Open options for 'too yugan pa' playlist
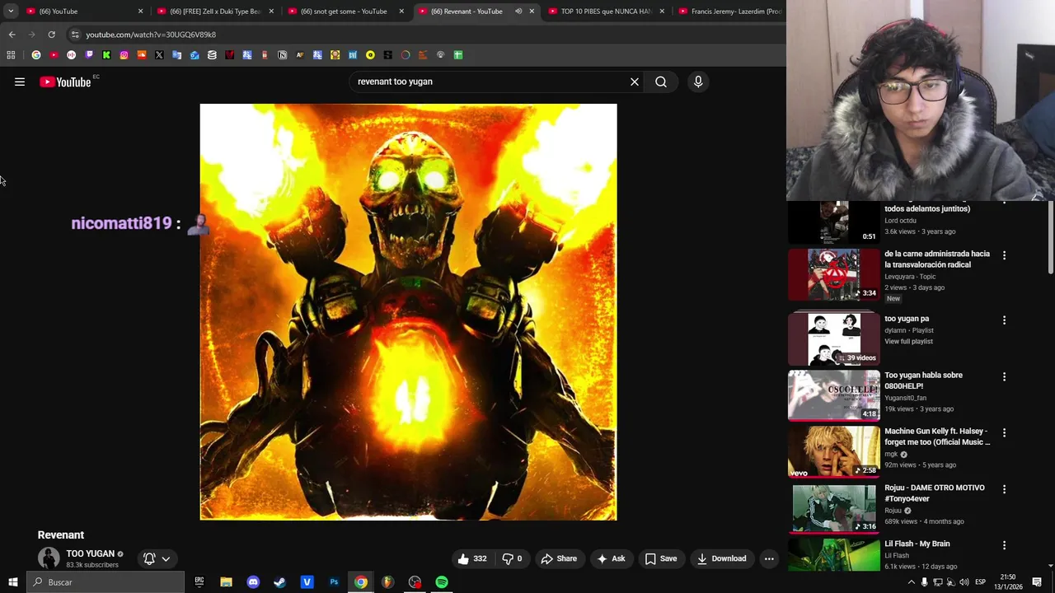This screenshot has height=593, width=1055. coord(1004,320)
